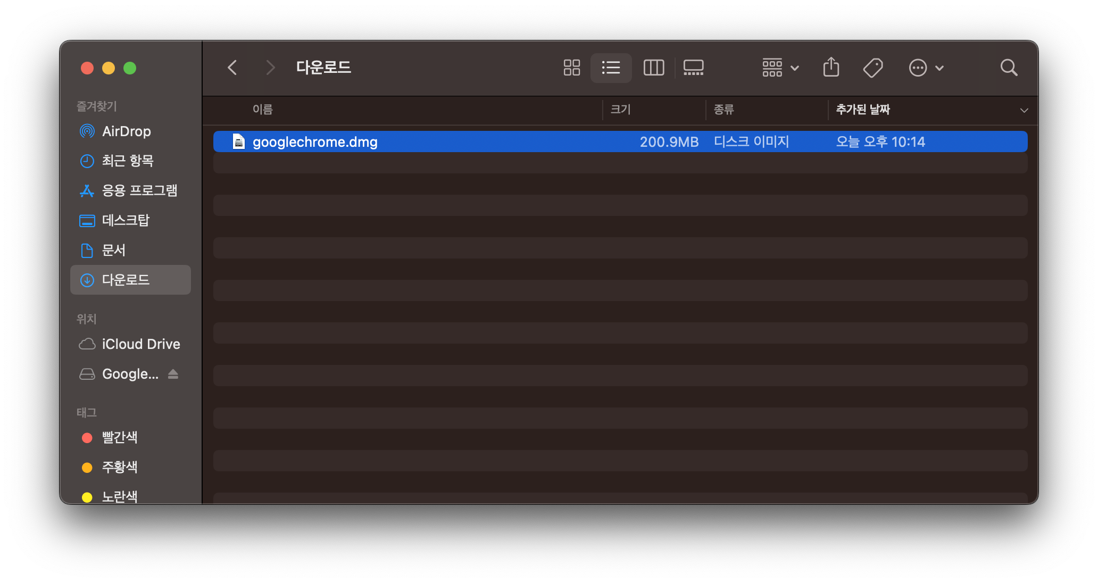Eject the Google disk volume
This screenshot has width=1098, height=583.
click(173, 374)
